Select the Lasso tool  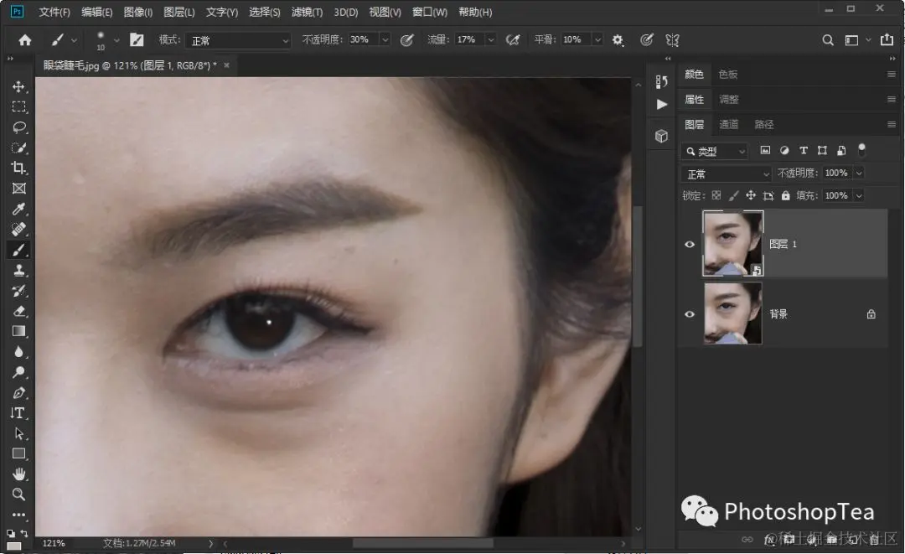click(x=18, y=127)
